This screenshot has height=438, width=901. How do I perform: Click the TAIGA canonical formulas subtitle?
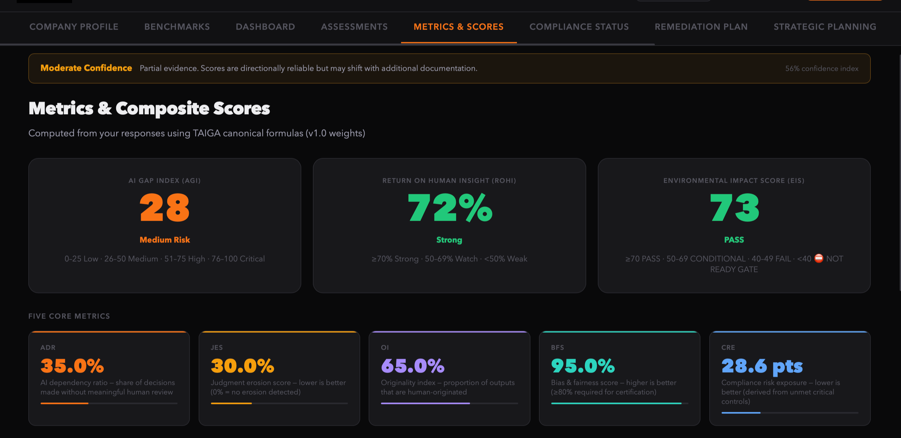point(197,133)
